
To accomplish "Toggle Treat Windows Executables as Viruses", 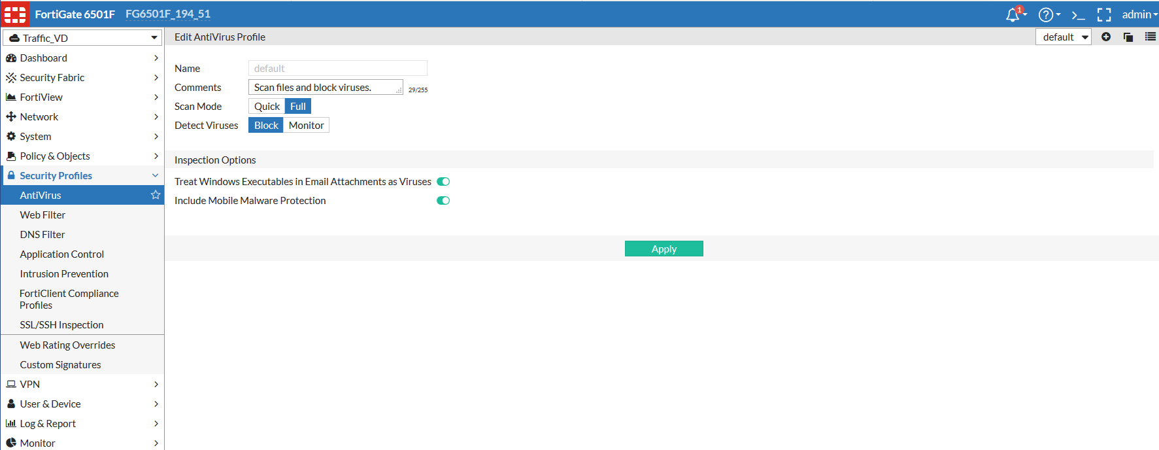I will [443, 182].
